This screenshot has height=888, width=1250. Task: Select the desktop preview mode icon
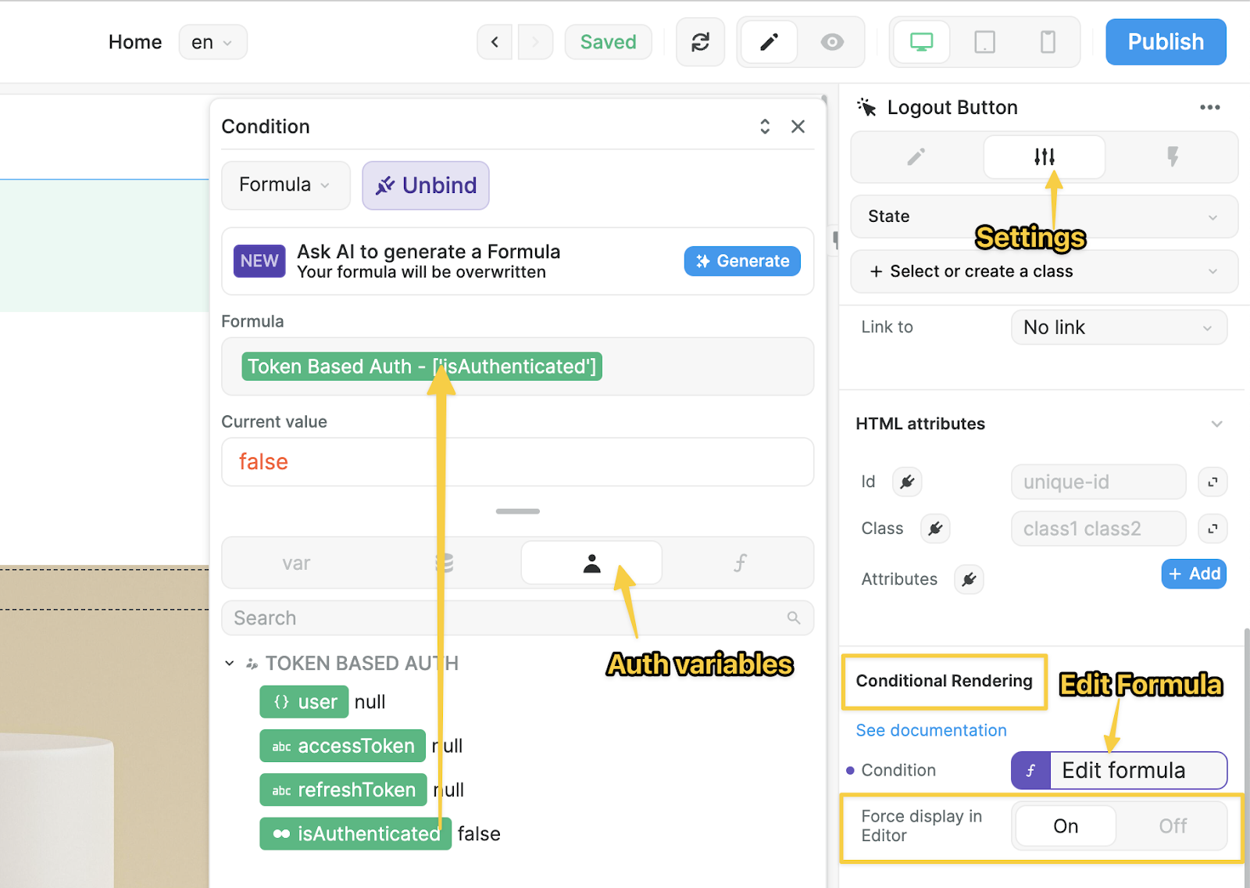(921, 41)
